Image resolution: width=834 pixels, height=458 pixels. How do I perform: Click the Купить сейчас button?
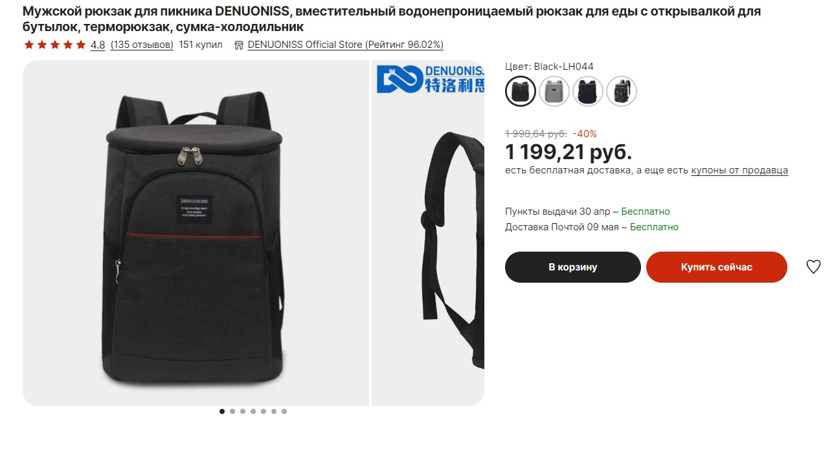coord(717,267)
